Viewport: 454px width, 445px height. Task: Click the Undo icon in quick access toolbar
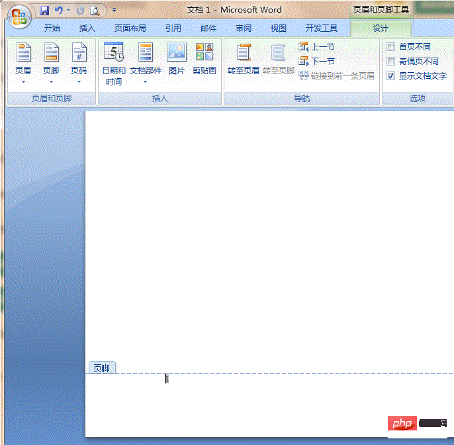click(x=59, y=11)
